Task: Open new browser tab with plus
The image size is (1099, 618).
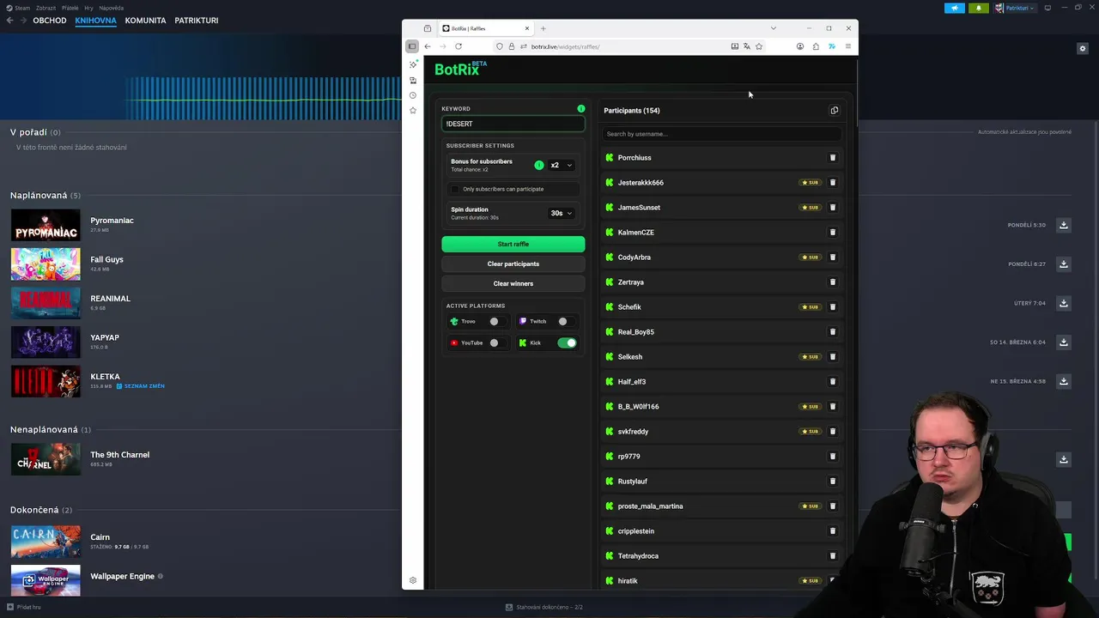Action: click(x=543, y=28)
